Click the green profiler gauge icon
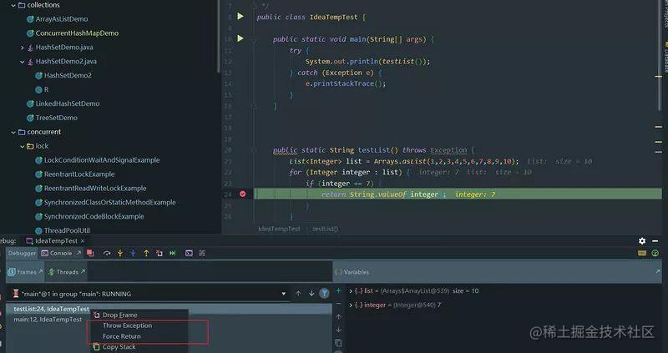The width and height of the screenshot is (668, 353). click(x=655, y=254)
